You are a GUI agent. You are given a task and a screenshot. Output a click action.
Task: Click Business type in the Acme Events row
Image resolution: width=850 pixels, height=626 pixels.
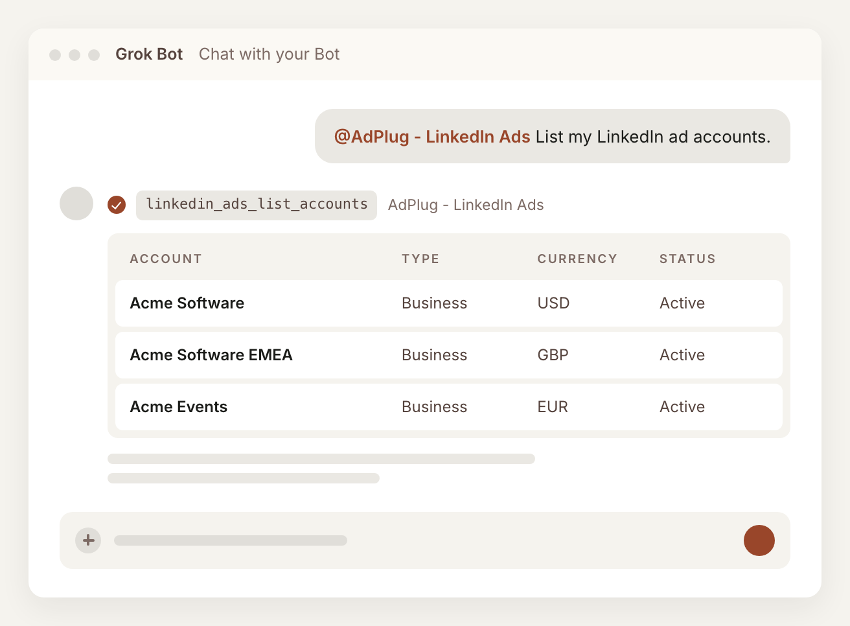click(x=434, y=407)
